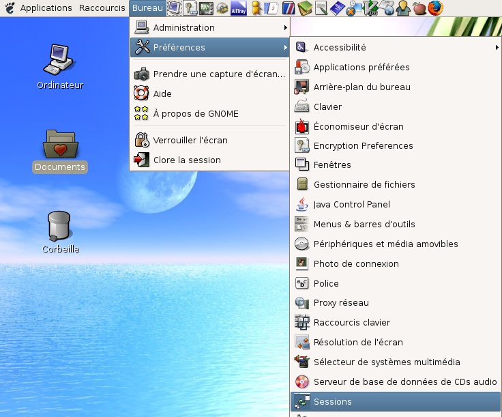Open Raccourcis clavier preferences

coord(396,323)
